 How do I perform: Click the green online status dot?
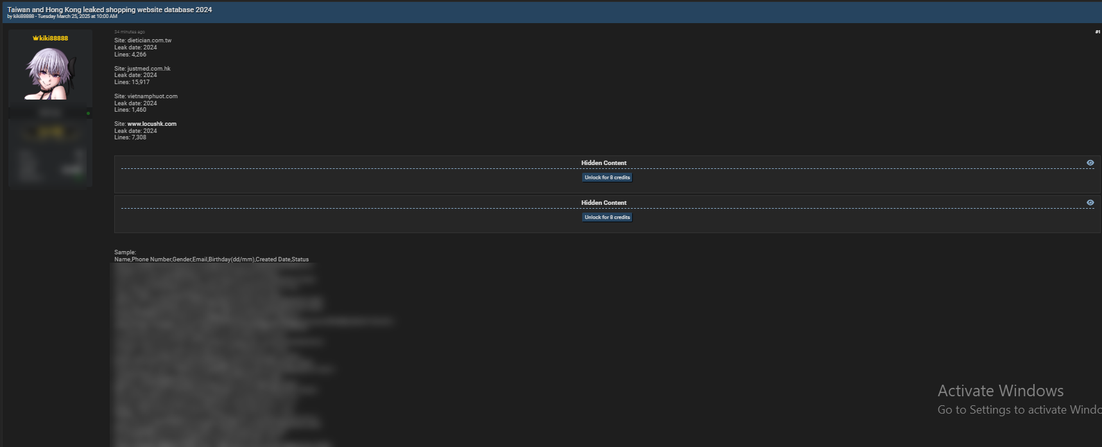pos(88,114)
